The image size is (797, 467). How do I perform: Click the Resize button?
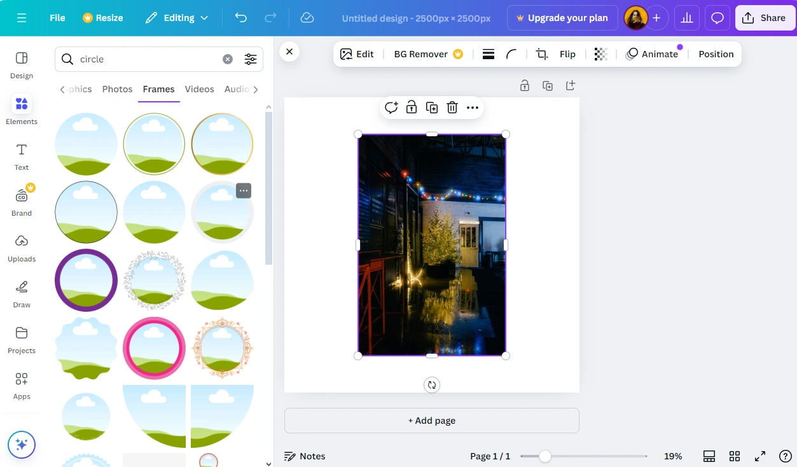pos(103,18)
